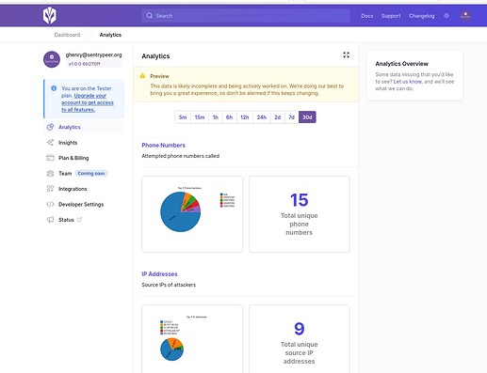The height and width of the screenshot is (373, 487).
Task: Click Source IPs of attackers text
Action: [169, 285]
